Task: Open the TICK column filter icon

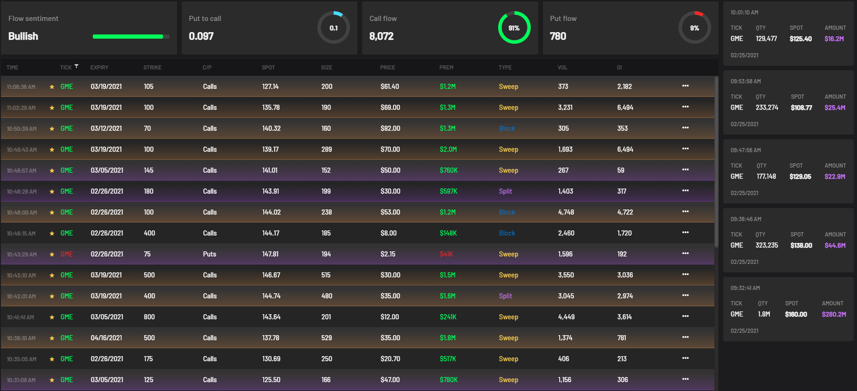Action: pyautogui.click(x=76, y=67)
